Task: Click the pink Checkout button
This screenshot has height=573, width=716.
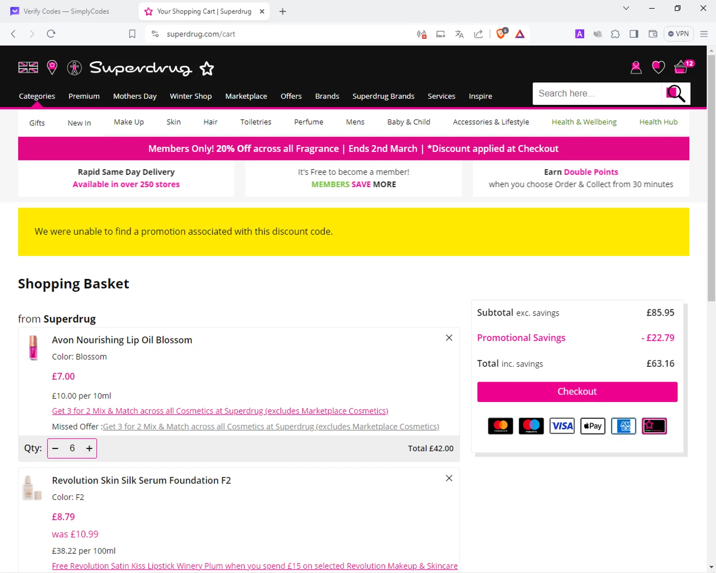Action: click(577, 392)
